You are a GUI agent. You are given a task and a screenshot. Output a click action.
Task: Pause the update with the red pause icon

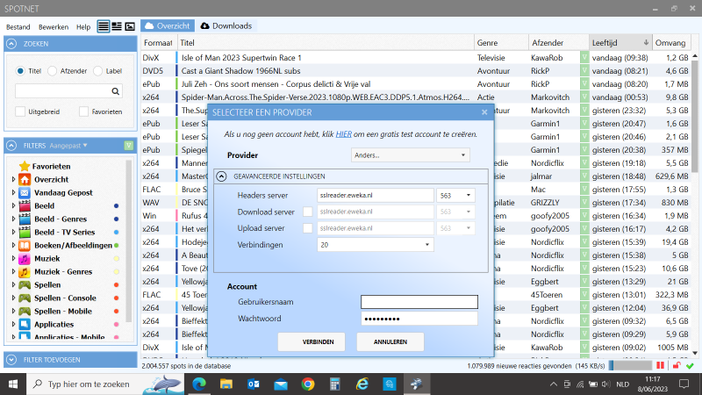click(x=662, y=364)
